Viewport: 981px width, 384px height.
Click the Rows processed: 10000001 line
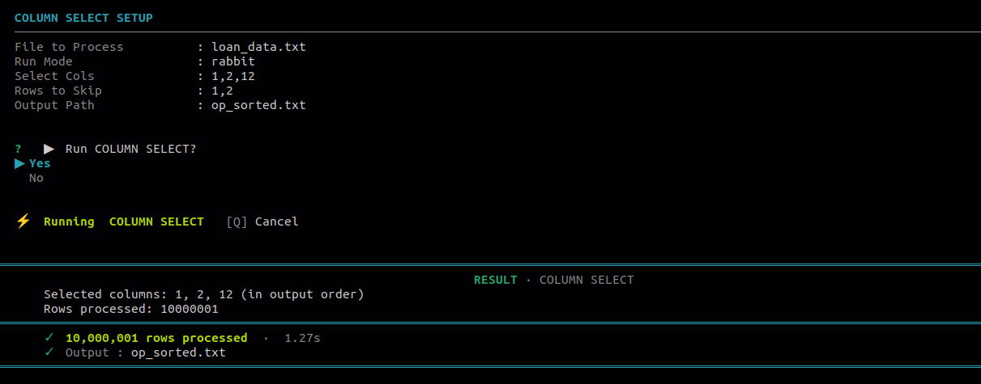tap(131, 309)
